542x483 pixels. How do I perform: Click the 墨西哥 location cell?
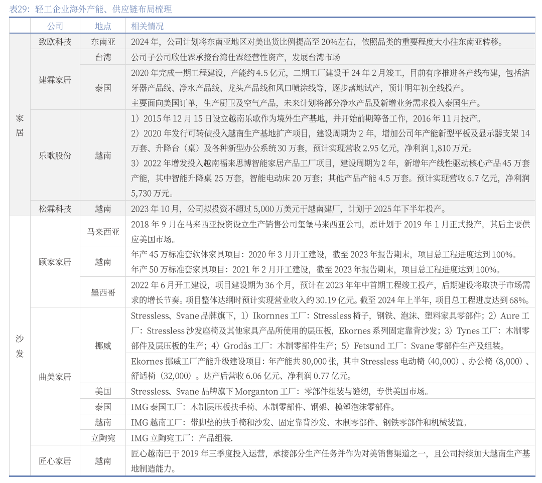pyautogui.click(x=103, y=292)
